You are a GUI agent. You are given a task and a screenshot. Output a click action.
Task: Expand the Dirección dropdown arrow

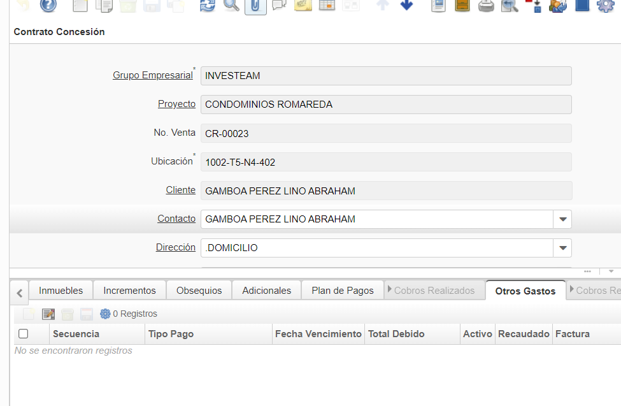(562, 248)
